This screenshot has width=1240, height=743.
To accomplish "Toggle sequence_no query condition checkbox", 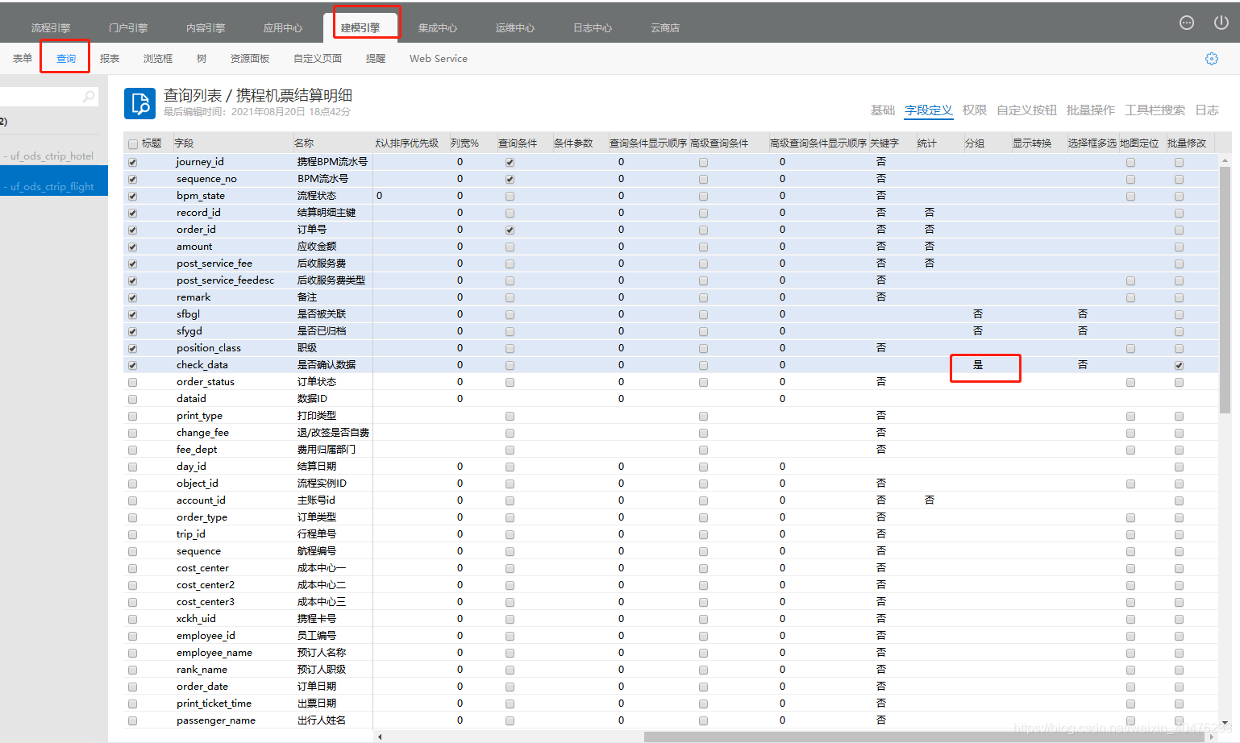I will (510, 179).
